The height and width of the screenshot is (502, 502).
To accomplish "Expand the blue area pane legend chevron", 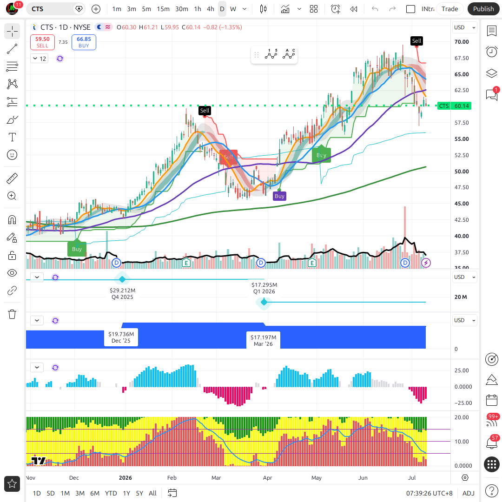I will pos(37,320).
